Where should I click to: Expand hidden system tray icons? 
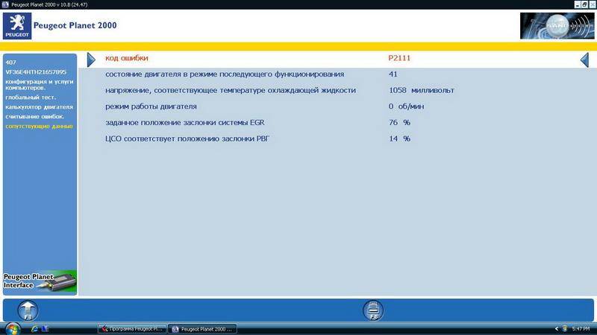(557, 328)
